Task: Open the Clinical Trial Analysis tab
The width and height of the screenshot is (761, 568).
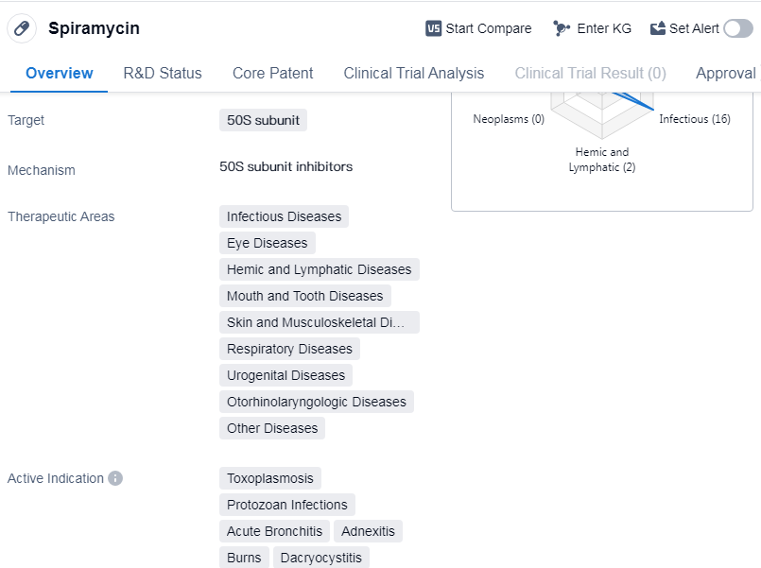Action: click(414, 73)
